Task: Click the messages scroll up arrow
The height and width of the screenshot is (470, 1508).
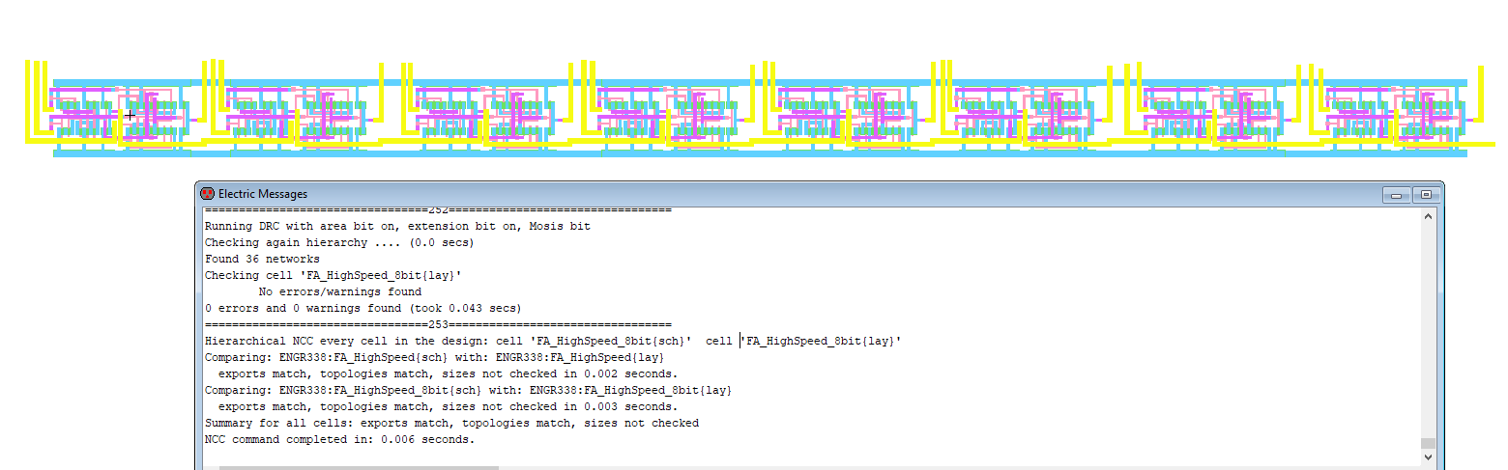Action: [x=1428, y=216]
